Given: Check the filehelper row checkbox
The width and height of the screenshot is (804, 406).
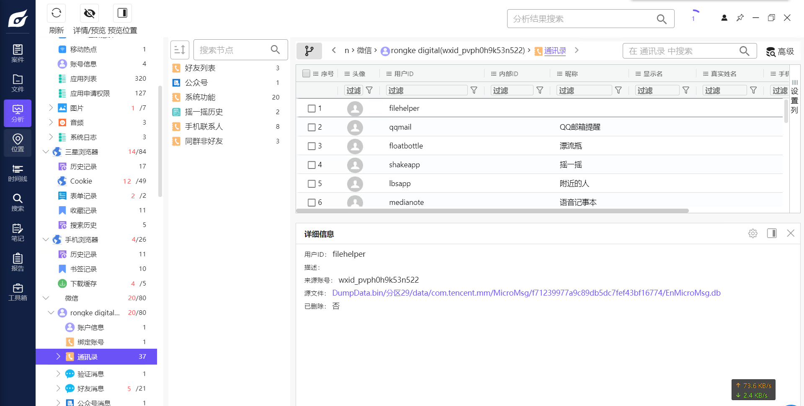Looking at the screenshot, I should [312, 109].
